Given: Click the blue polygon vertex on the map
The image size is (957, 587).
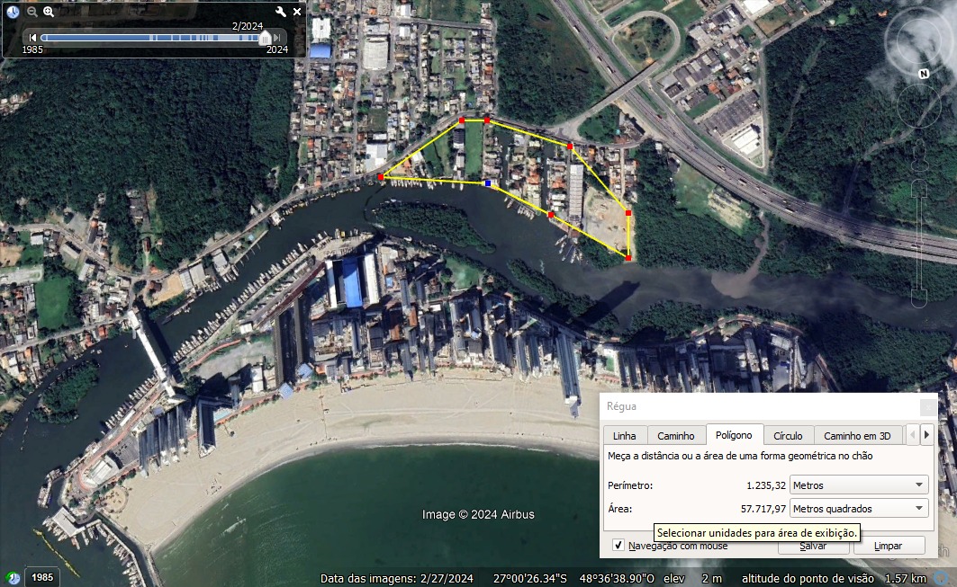Looking at the screenshot, I should (x=489, y=183).
